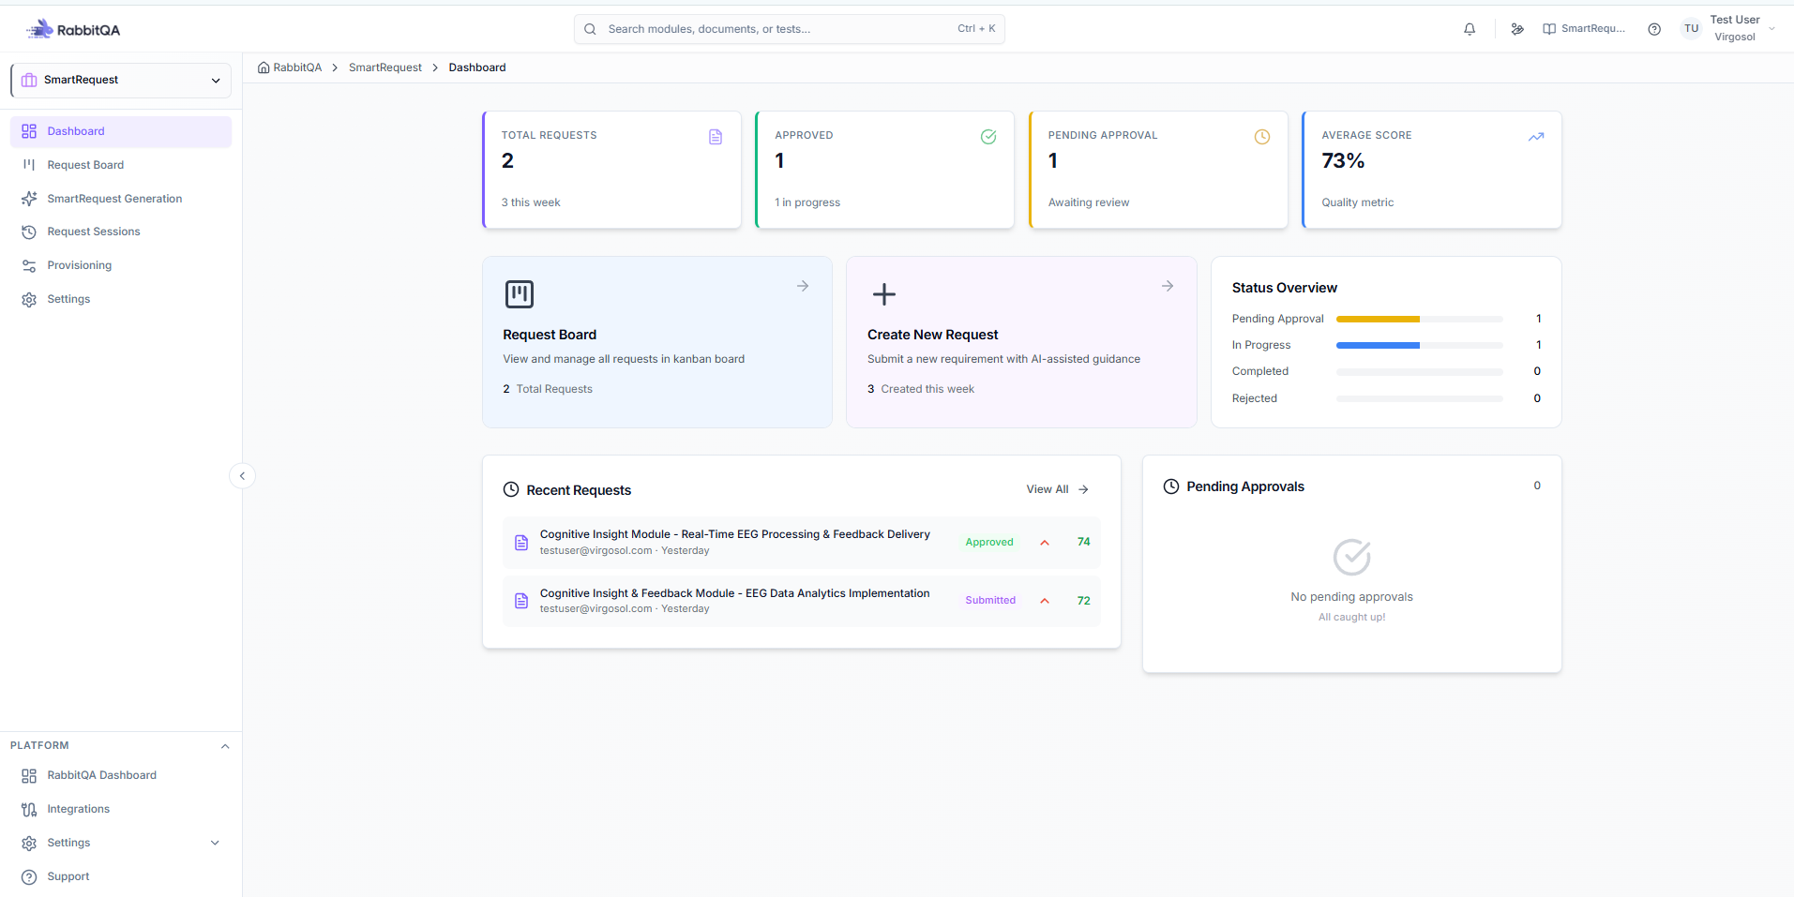Open the Create New Request card title
Viewport: 1794px width, 897px height.
click(x=933, y=335)
